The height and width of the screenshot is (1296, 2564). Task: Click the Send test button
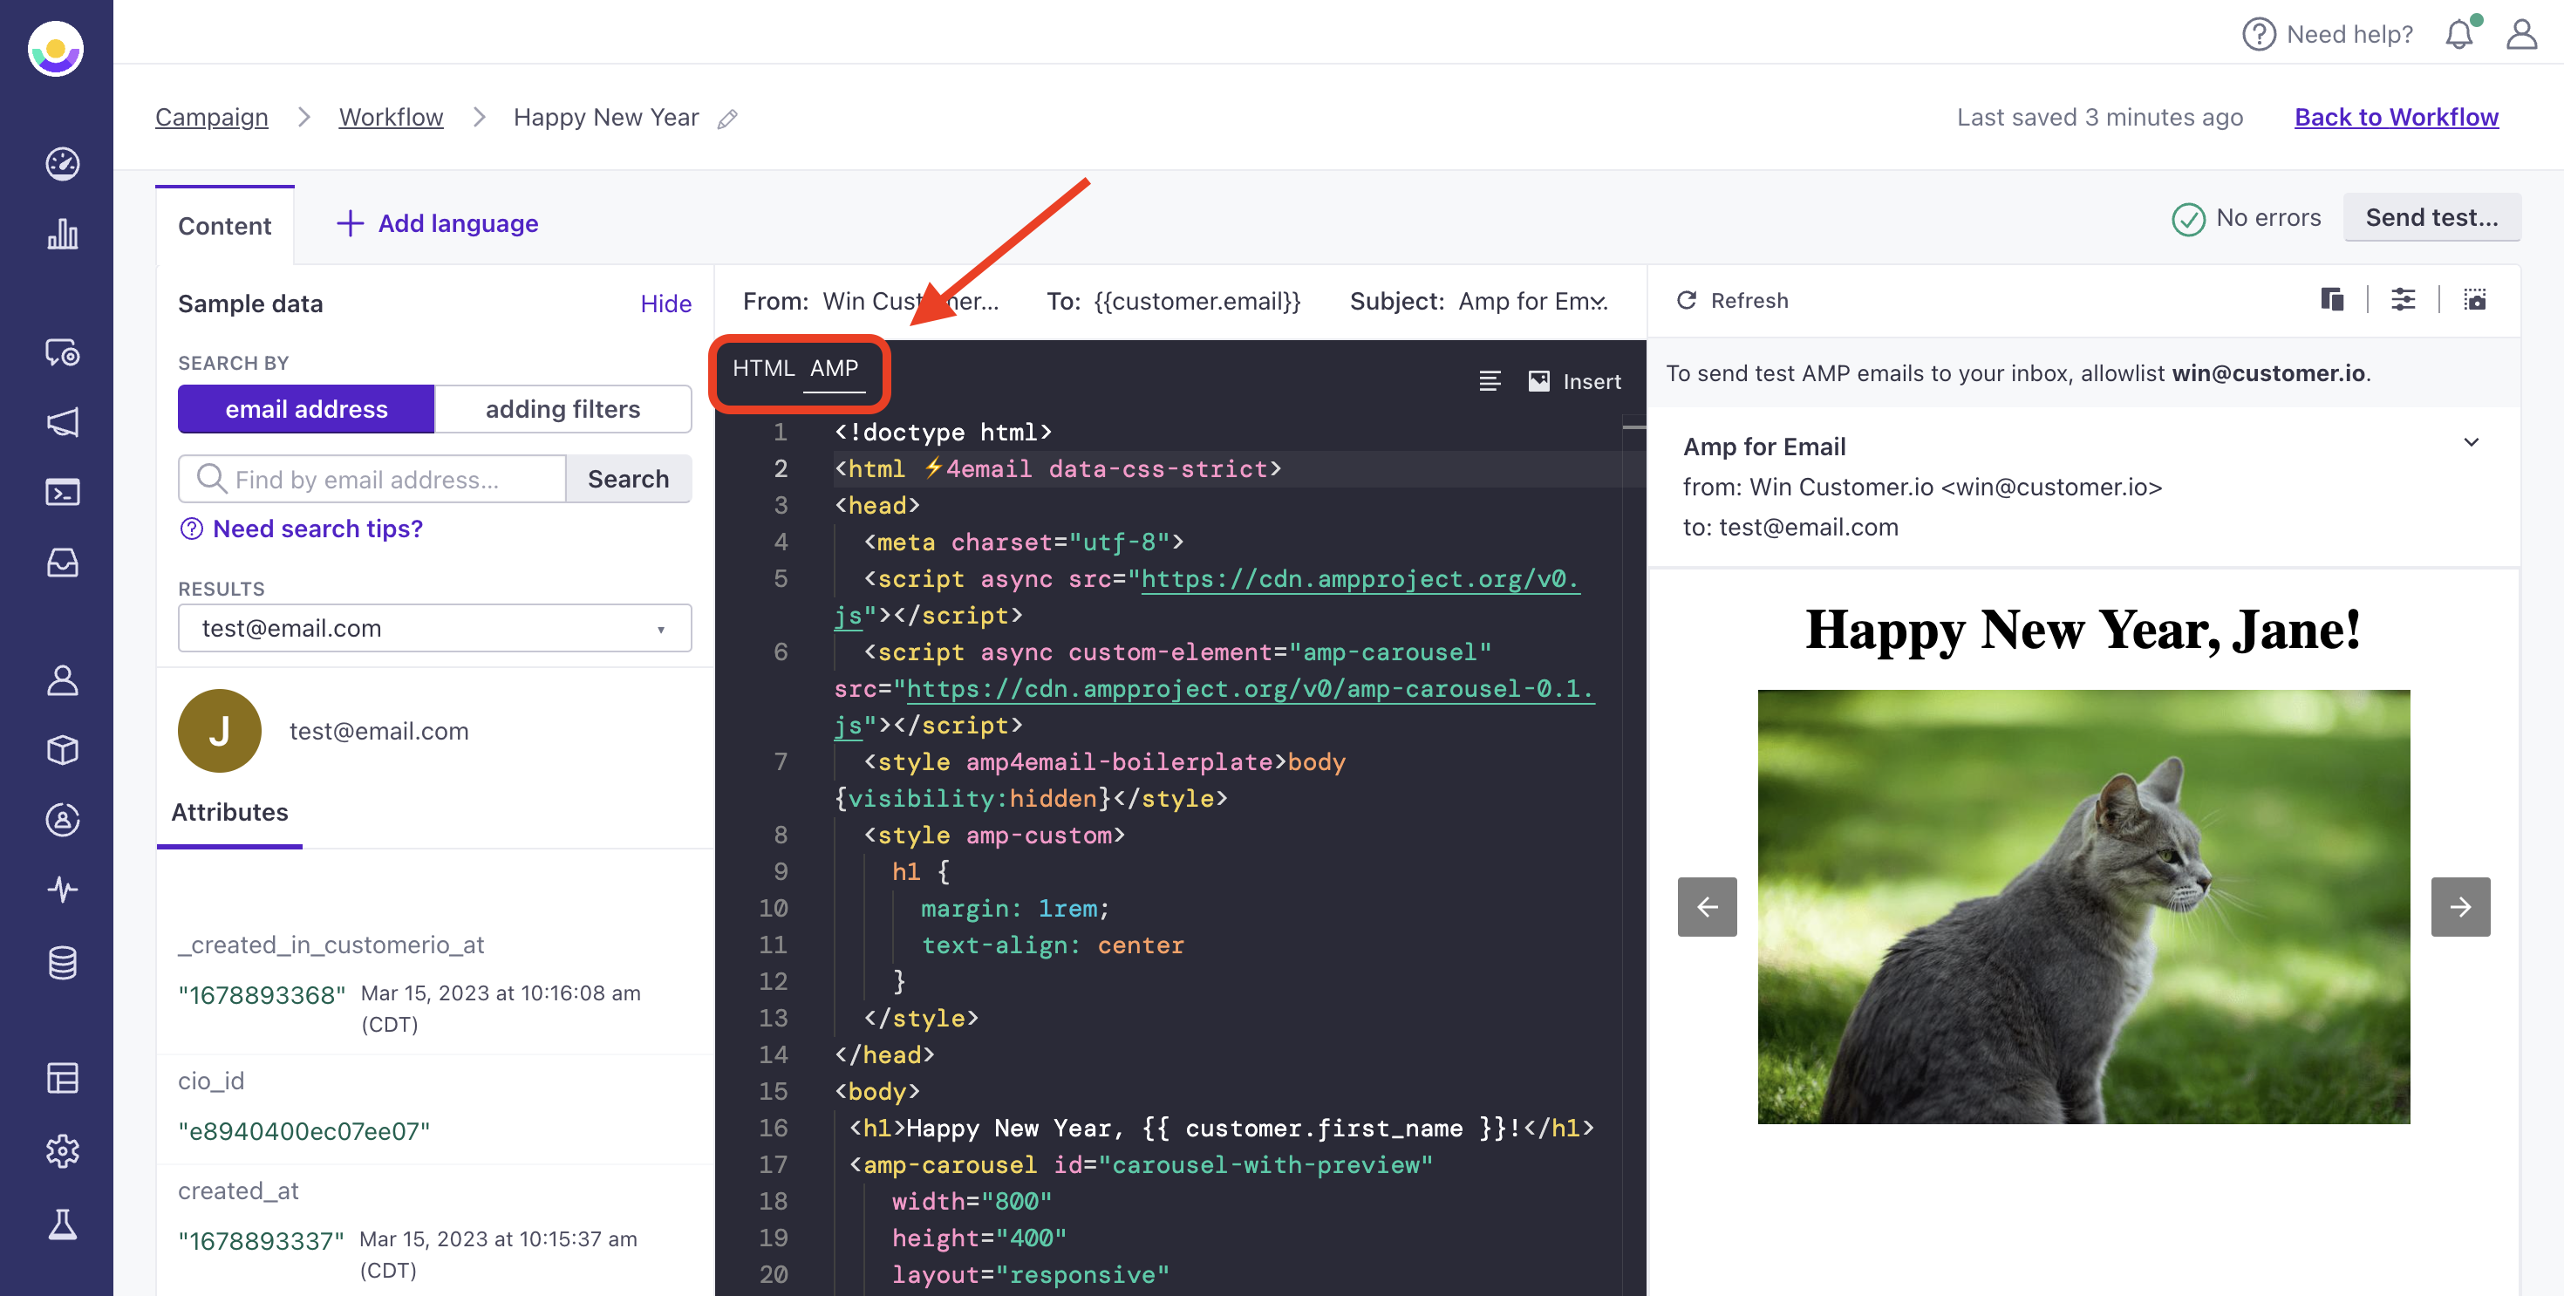tap(2431, 218)
